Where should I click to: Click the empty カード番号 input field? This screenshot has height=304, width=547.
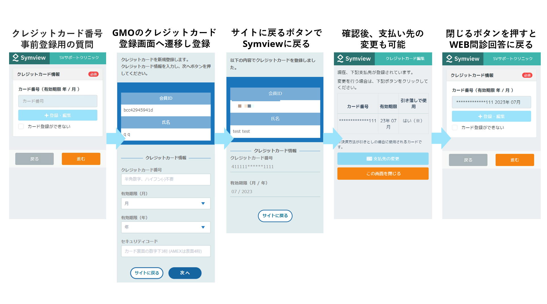(x=58, y=101)
